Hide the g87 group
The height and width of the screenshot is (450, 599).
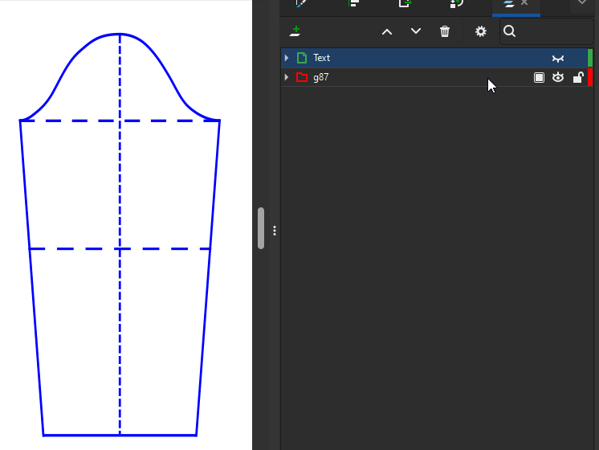(x=558, y=77)
